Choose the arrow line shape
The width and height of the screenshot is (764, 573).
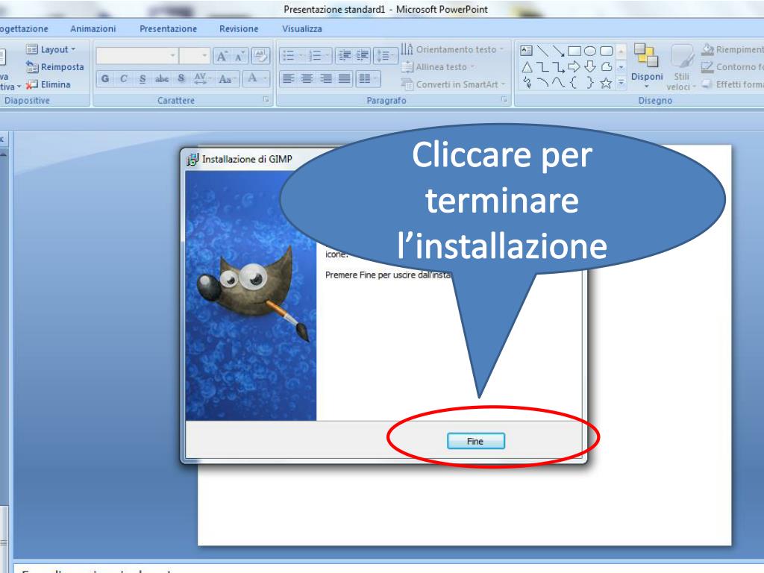558,50
